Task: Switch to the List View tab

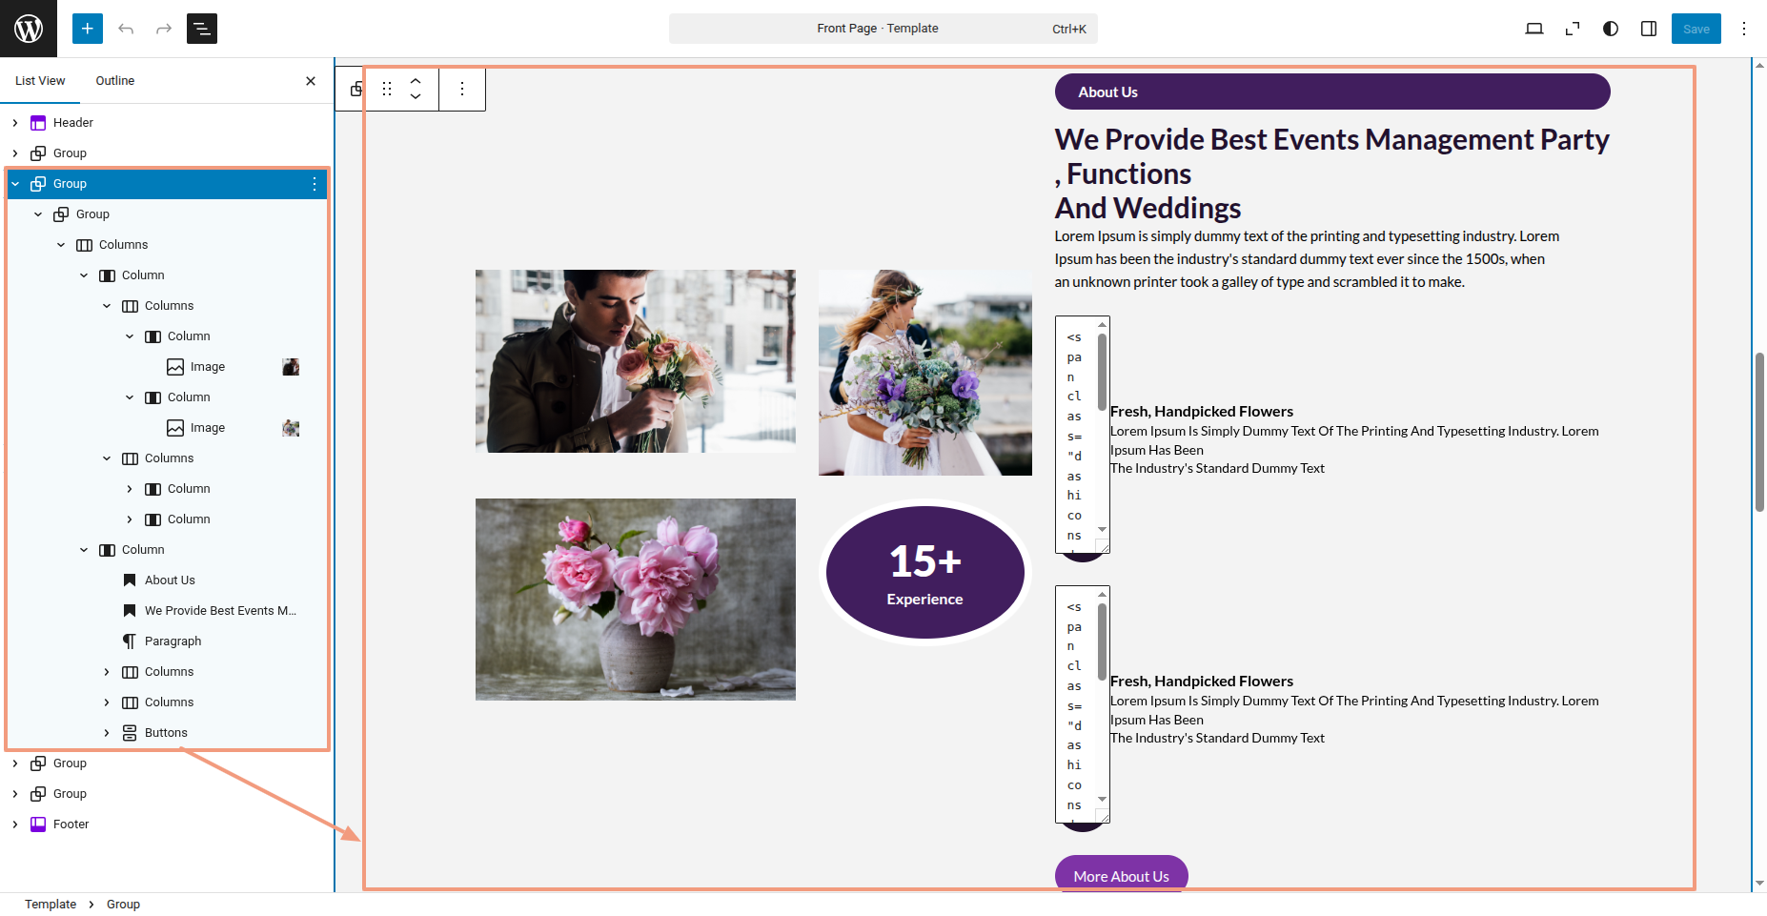Action: point(40,81)
